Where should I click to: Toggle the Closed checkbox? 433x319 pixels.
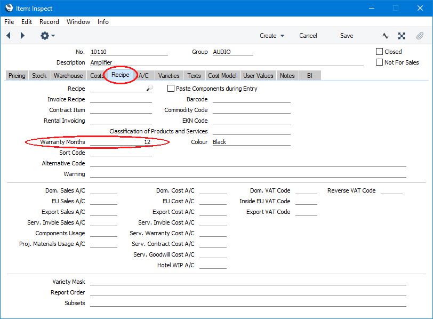click(379, 52)
